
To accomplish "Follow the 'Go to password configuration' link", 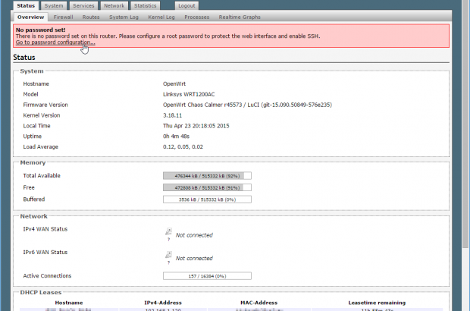I will (55, 42).
